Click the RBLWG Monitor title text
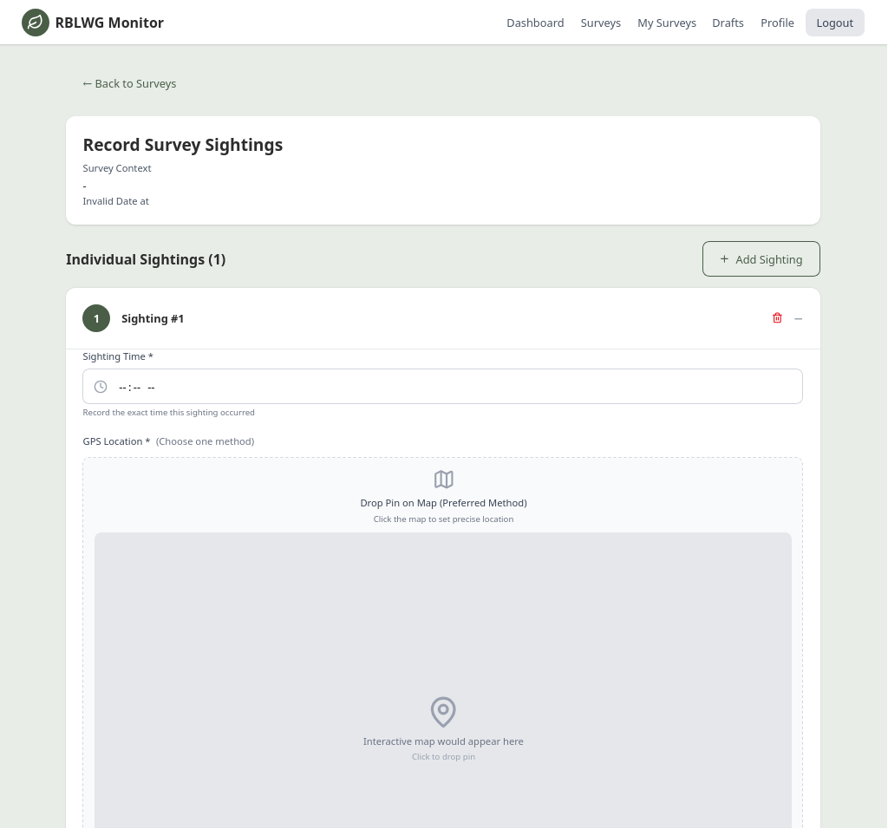Screen dimensions: 888x829 point(109,23)
